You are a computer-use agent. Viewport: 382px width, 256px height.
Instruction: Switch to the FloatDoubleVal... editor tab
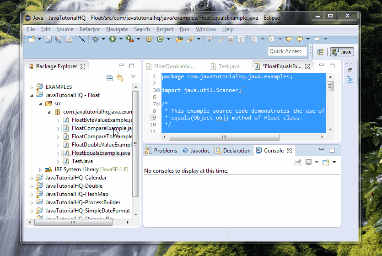171,66
